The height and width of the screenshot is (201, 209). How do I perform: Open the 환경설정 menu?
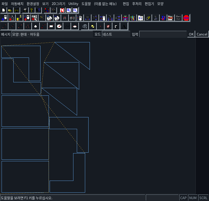(33, 4)
